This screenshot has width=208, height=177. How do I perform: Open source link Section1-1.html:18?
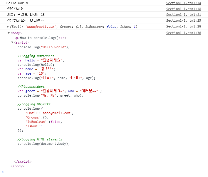pyautogui.click(x=183, y=9)
